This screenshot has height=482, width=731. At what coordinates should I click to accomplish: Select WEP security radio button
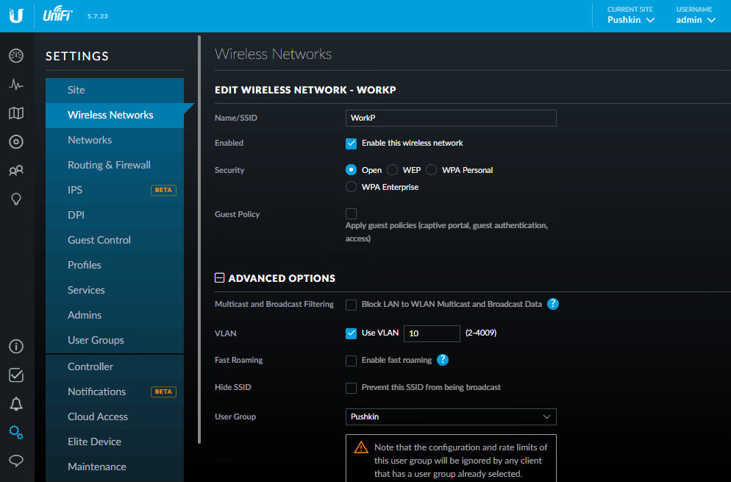[393, 170]
